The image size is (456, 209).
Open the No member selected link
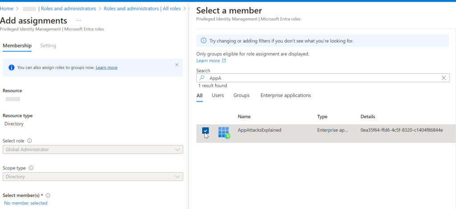[x=25, y=203]
